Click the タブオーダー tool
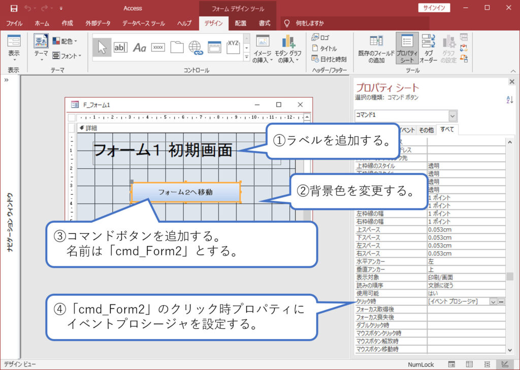 (429, 48)
